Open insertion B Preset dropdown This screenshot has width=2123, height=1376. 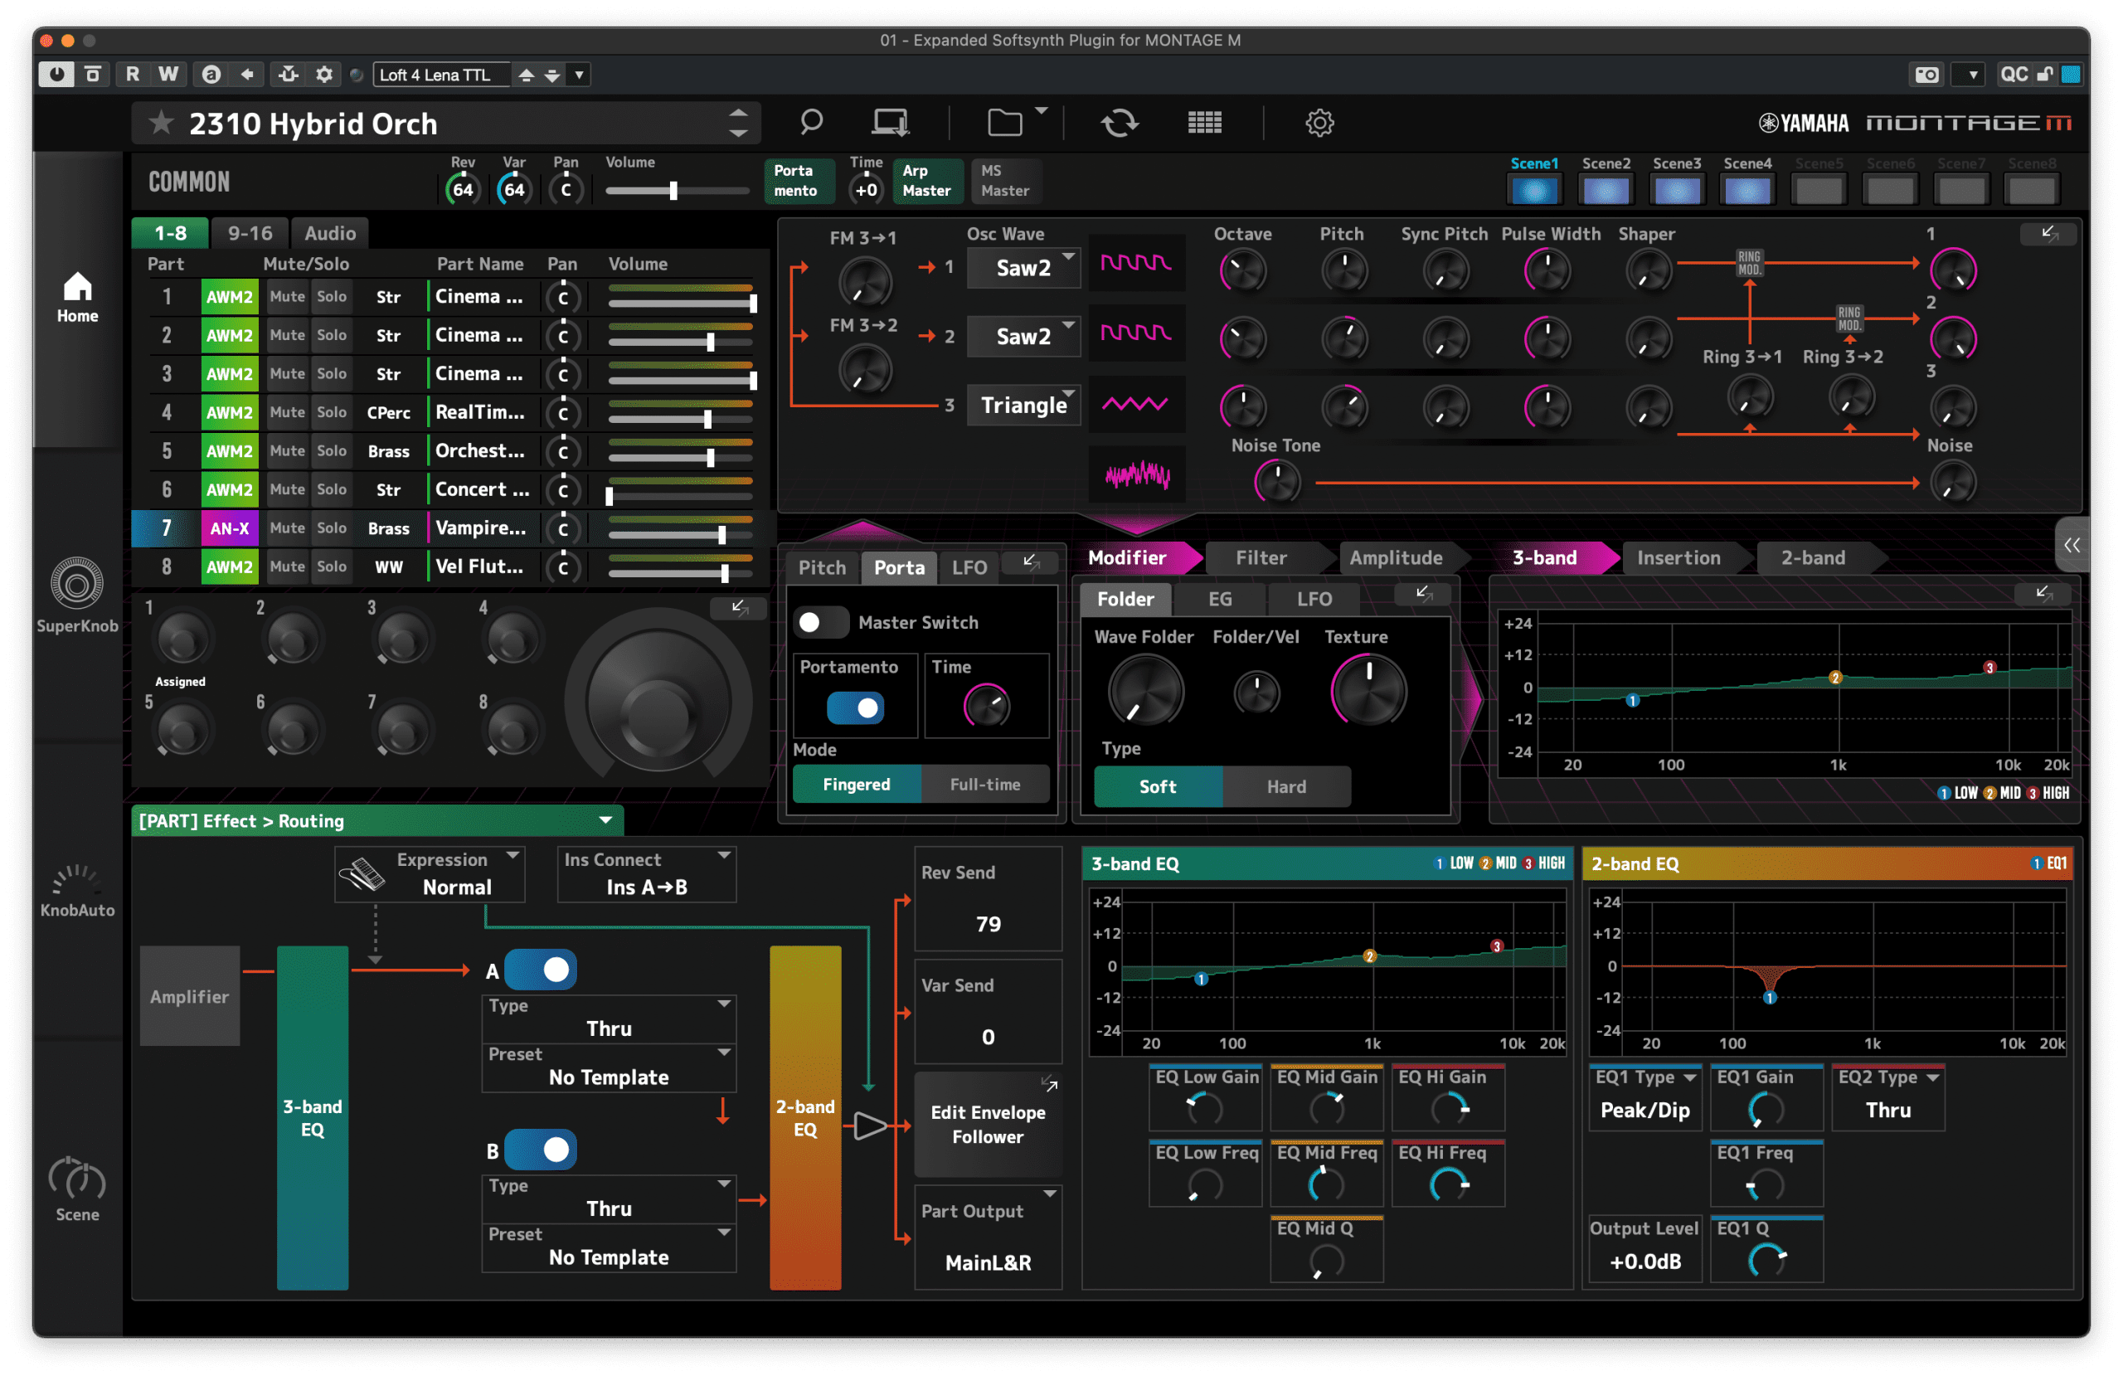(609, 1247)
